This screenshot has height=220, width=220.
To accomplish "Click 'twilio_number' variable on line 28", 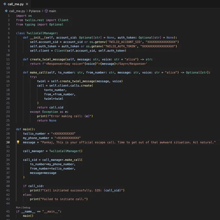I will point(34,133).
